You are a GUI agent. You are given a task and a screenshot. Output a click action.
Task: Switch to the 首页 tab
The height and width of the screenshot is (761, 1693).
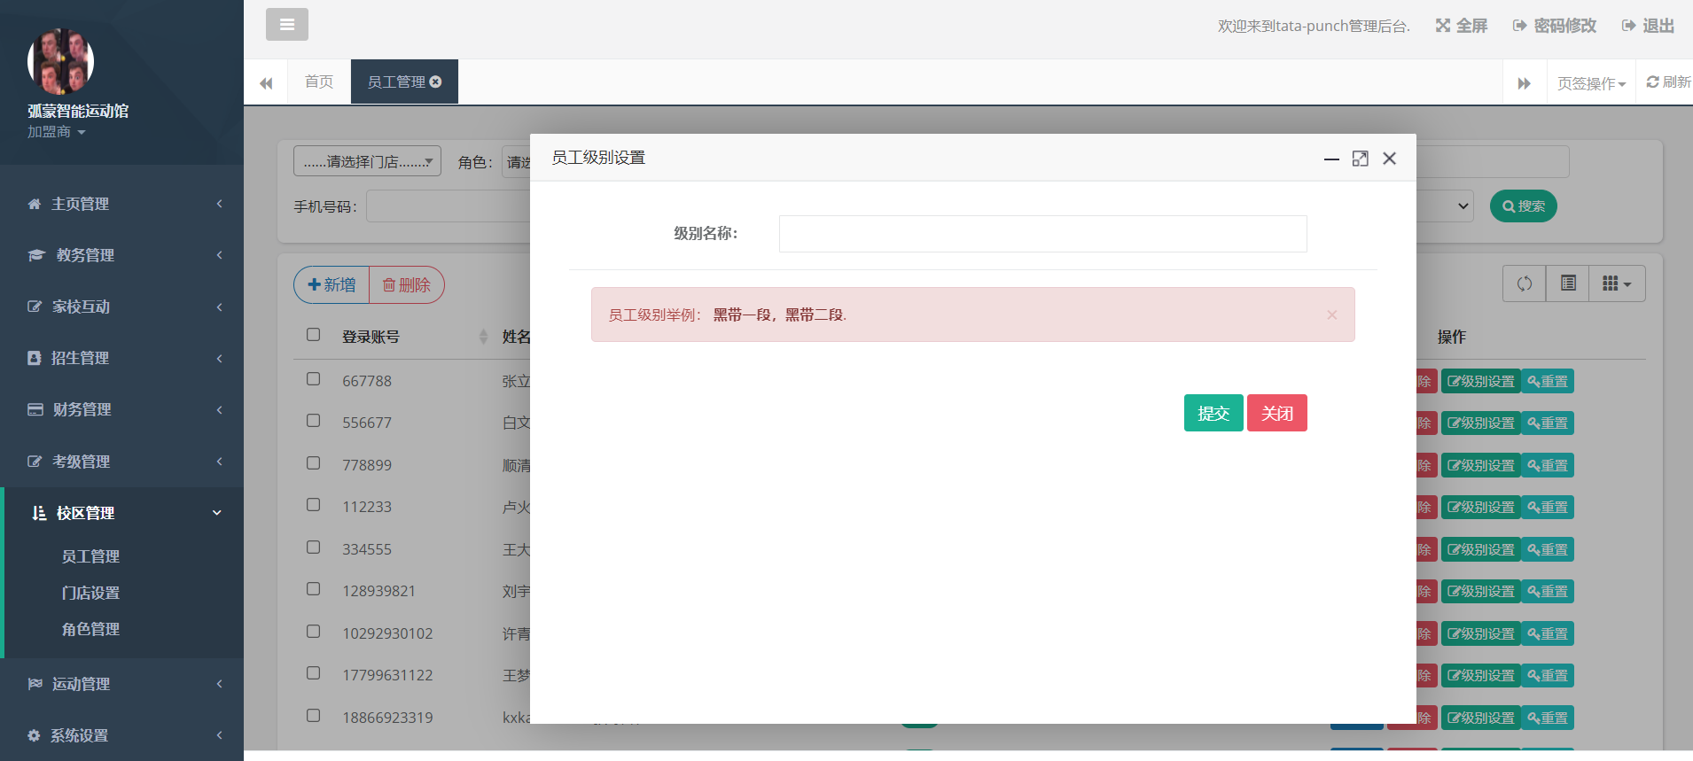coord(318,82)
